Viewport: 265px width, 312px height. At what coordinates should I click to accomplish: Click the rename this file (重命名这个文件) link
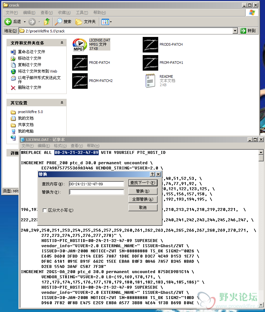[31, 52]
